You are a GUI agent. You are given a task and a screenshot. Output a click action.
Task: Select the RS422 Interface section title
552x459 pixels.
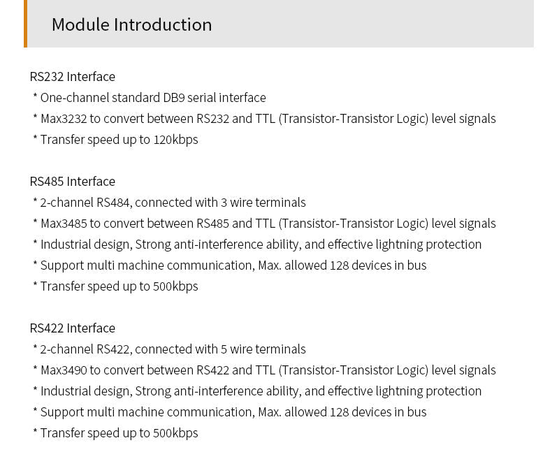pyautogui.click(x=73, y=328)
